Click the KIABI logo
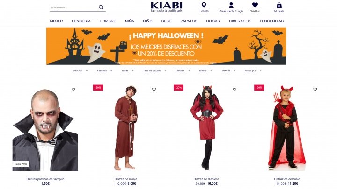337x189 pixels. [x=167, y=7]
